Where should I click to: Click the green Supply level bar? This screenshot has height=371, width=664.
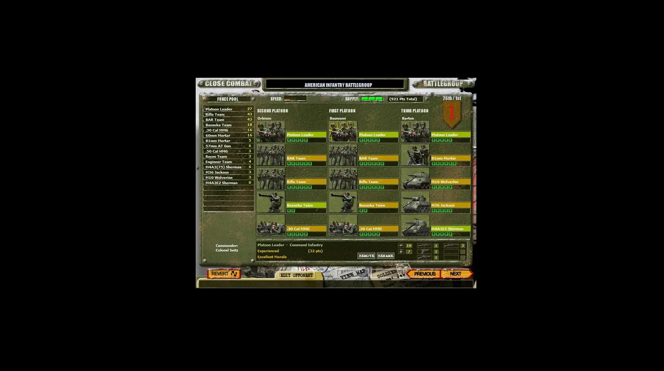372,99
